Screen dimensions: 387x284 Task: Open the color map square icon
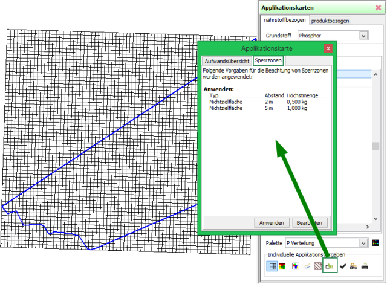pyautogui.click(x=295, y=266)
